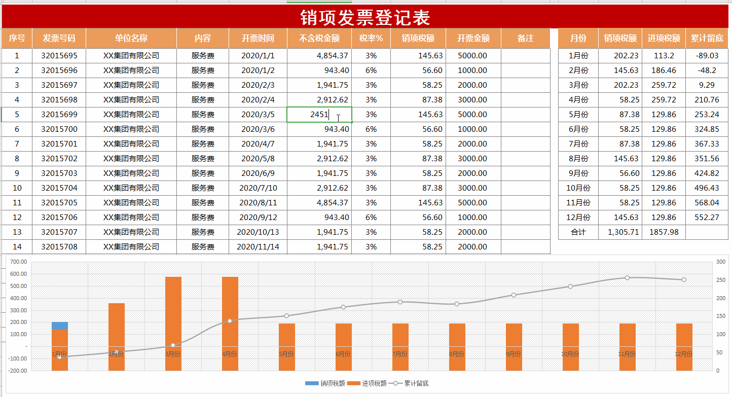732x397 pixels.
Task: Click the red title 销项发票登记表
Action: pos(366,16)
